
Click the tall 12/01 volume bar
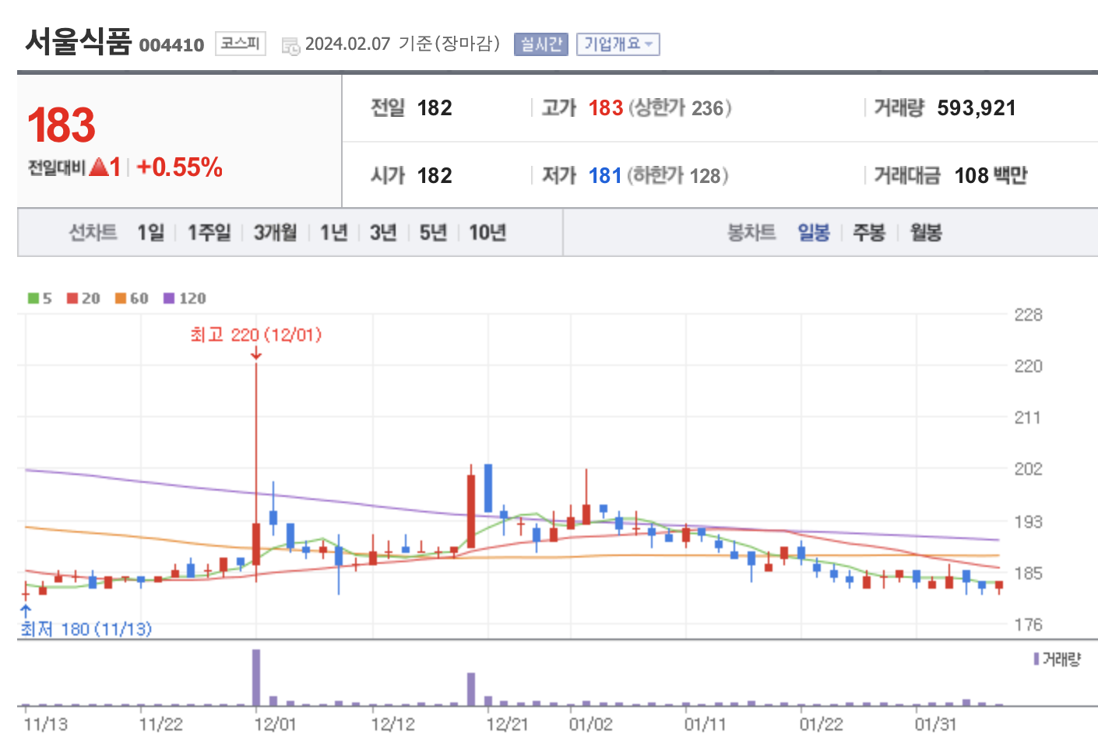coord(256,677)
